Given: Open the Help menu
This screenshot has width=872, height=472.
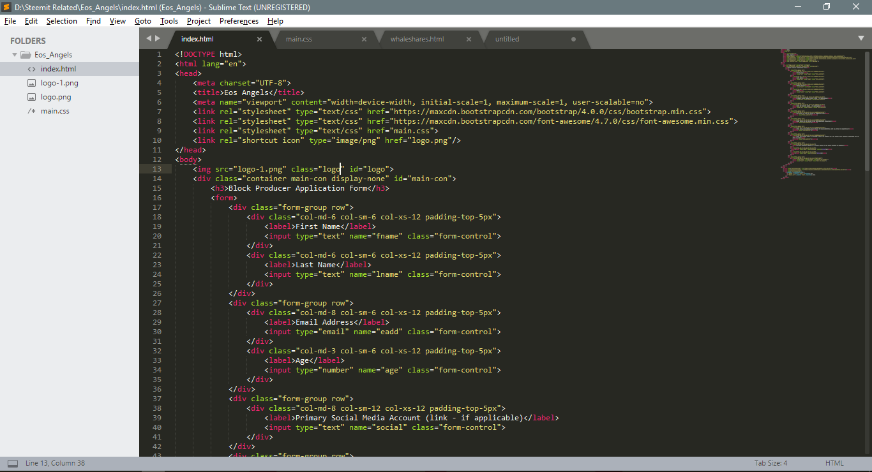Looking at the screenshot, I should [275, 21].
